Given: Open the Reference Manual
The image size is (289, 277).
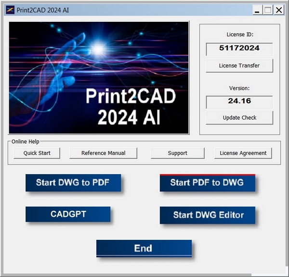Looking at the screenshot, I should 103,153.
